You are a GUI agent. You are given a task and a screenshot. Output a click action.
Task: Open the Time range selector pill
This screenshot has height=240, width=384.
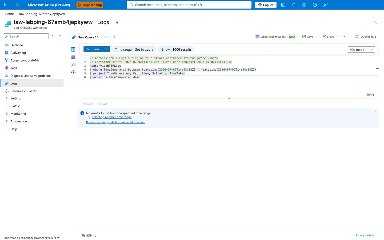[134, 49]
